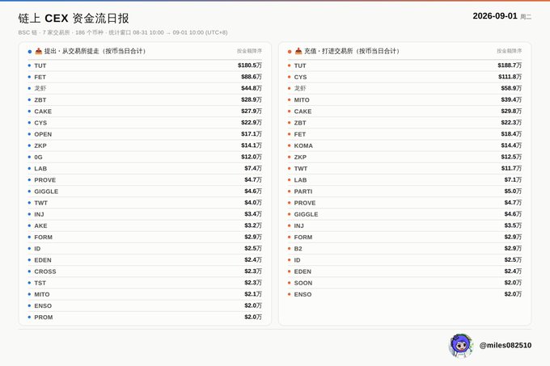Image resolution: width=550 pixels, height=366 pixels.
Task: Click SOON token row
Action: [404, 283]
